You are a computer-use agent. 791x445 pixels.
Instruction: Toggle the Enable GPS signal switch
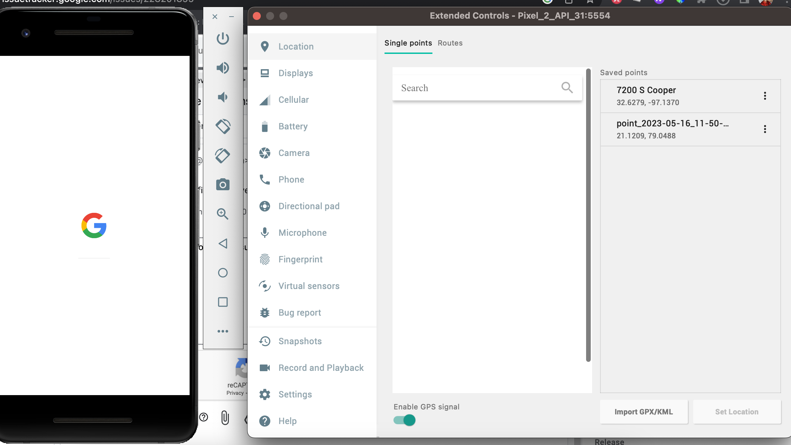click(404, 420)
